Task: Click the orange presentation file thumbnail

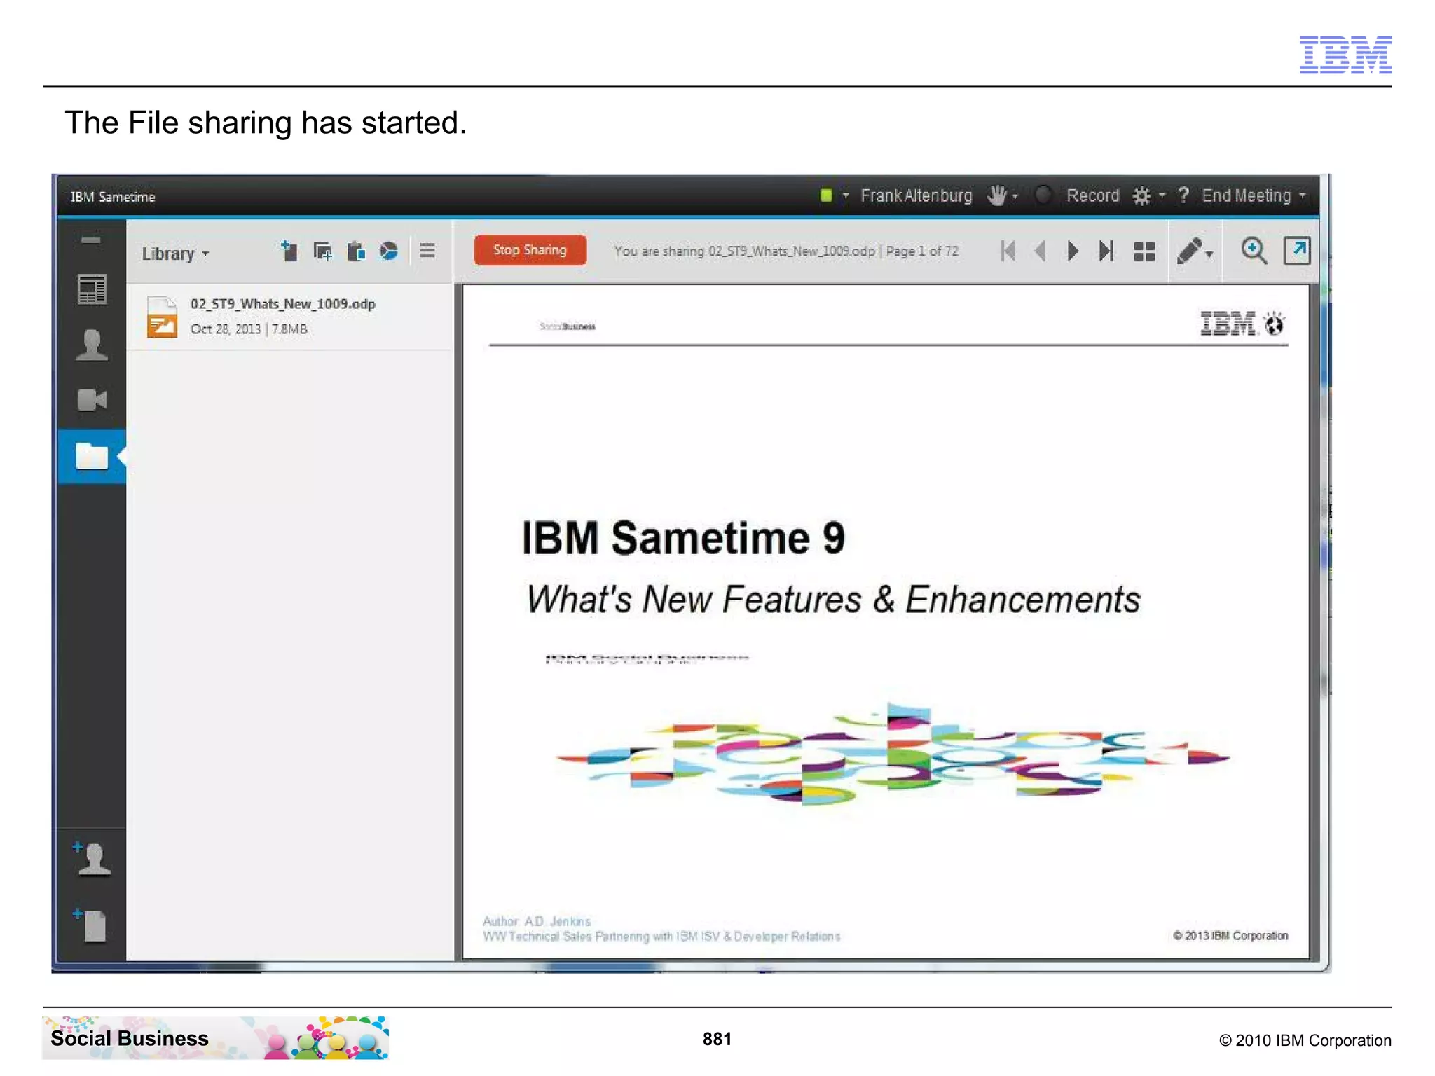Action: (x=162, y=317)
